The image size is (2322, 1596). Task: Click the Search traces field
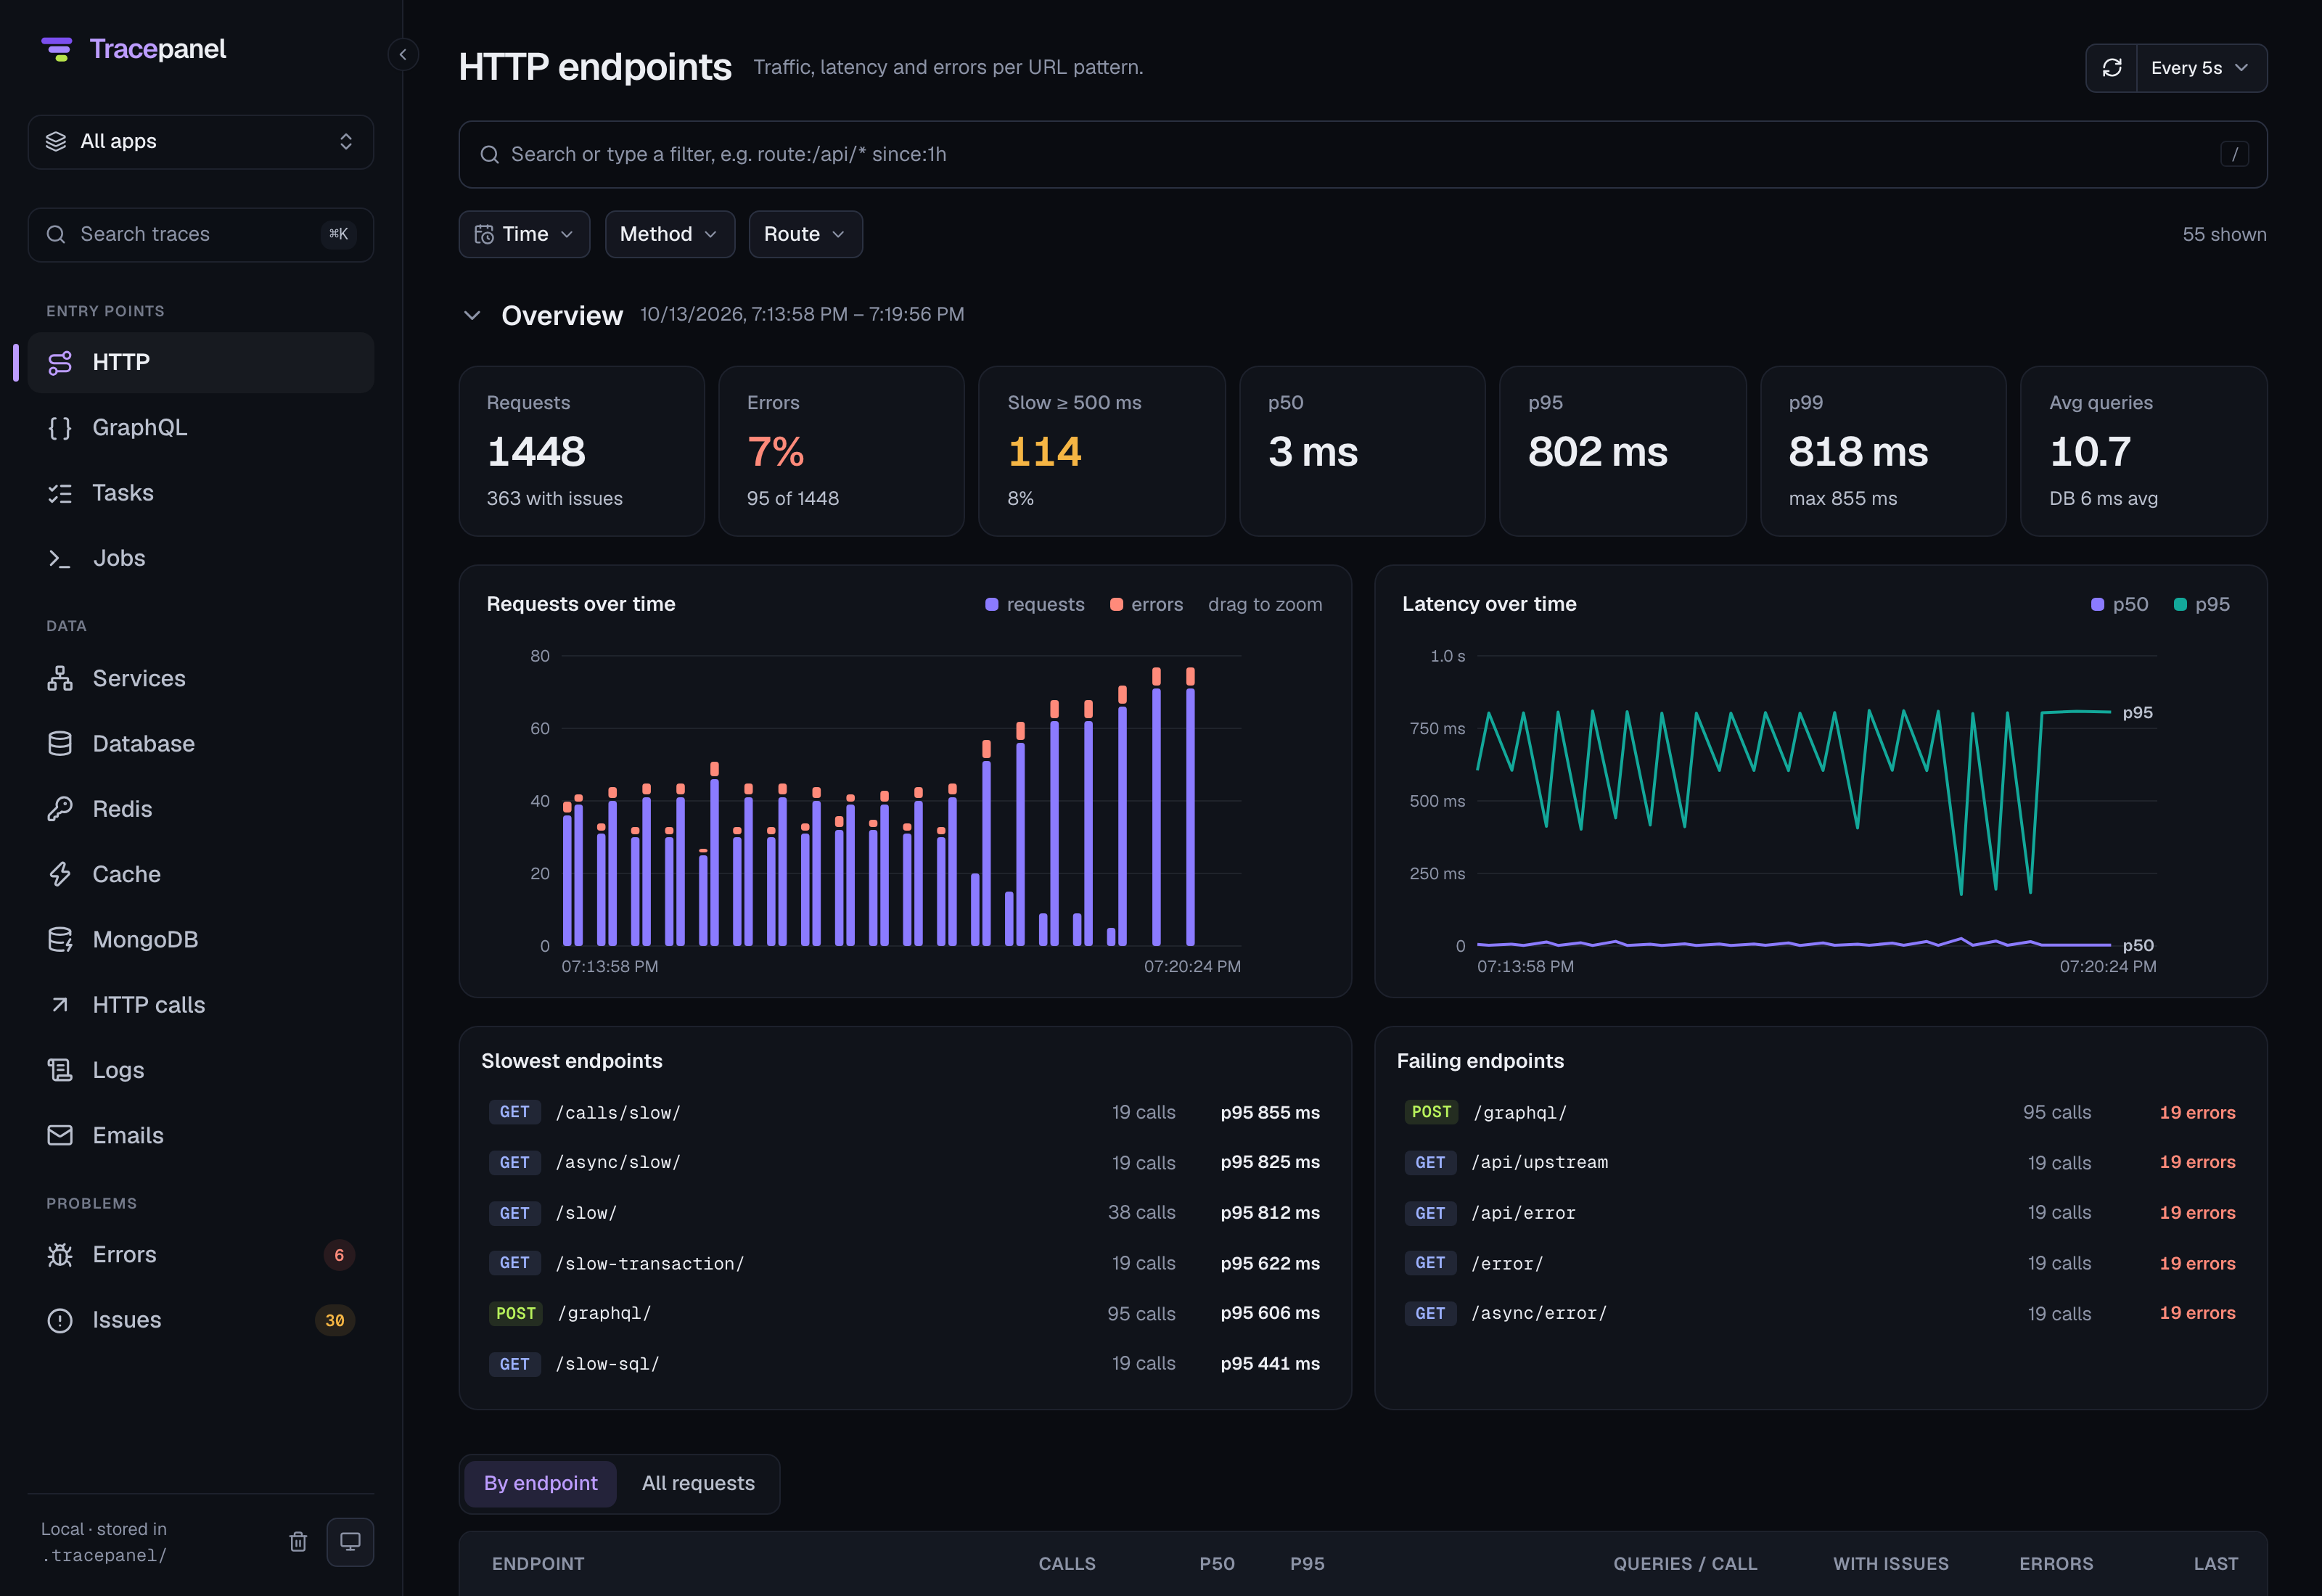click(201, 235)
